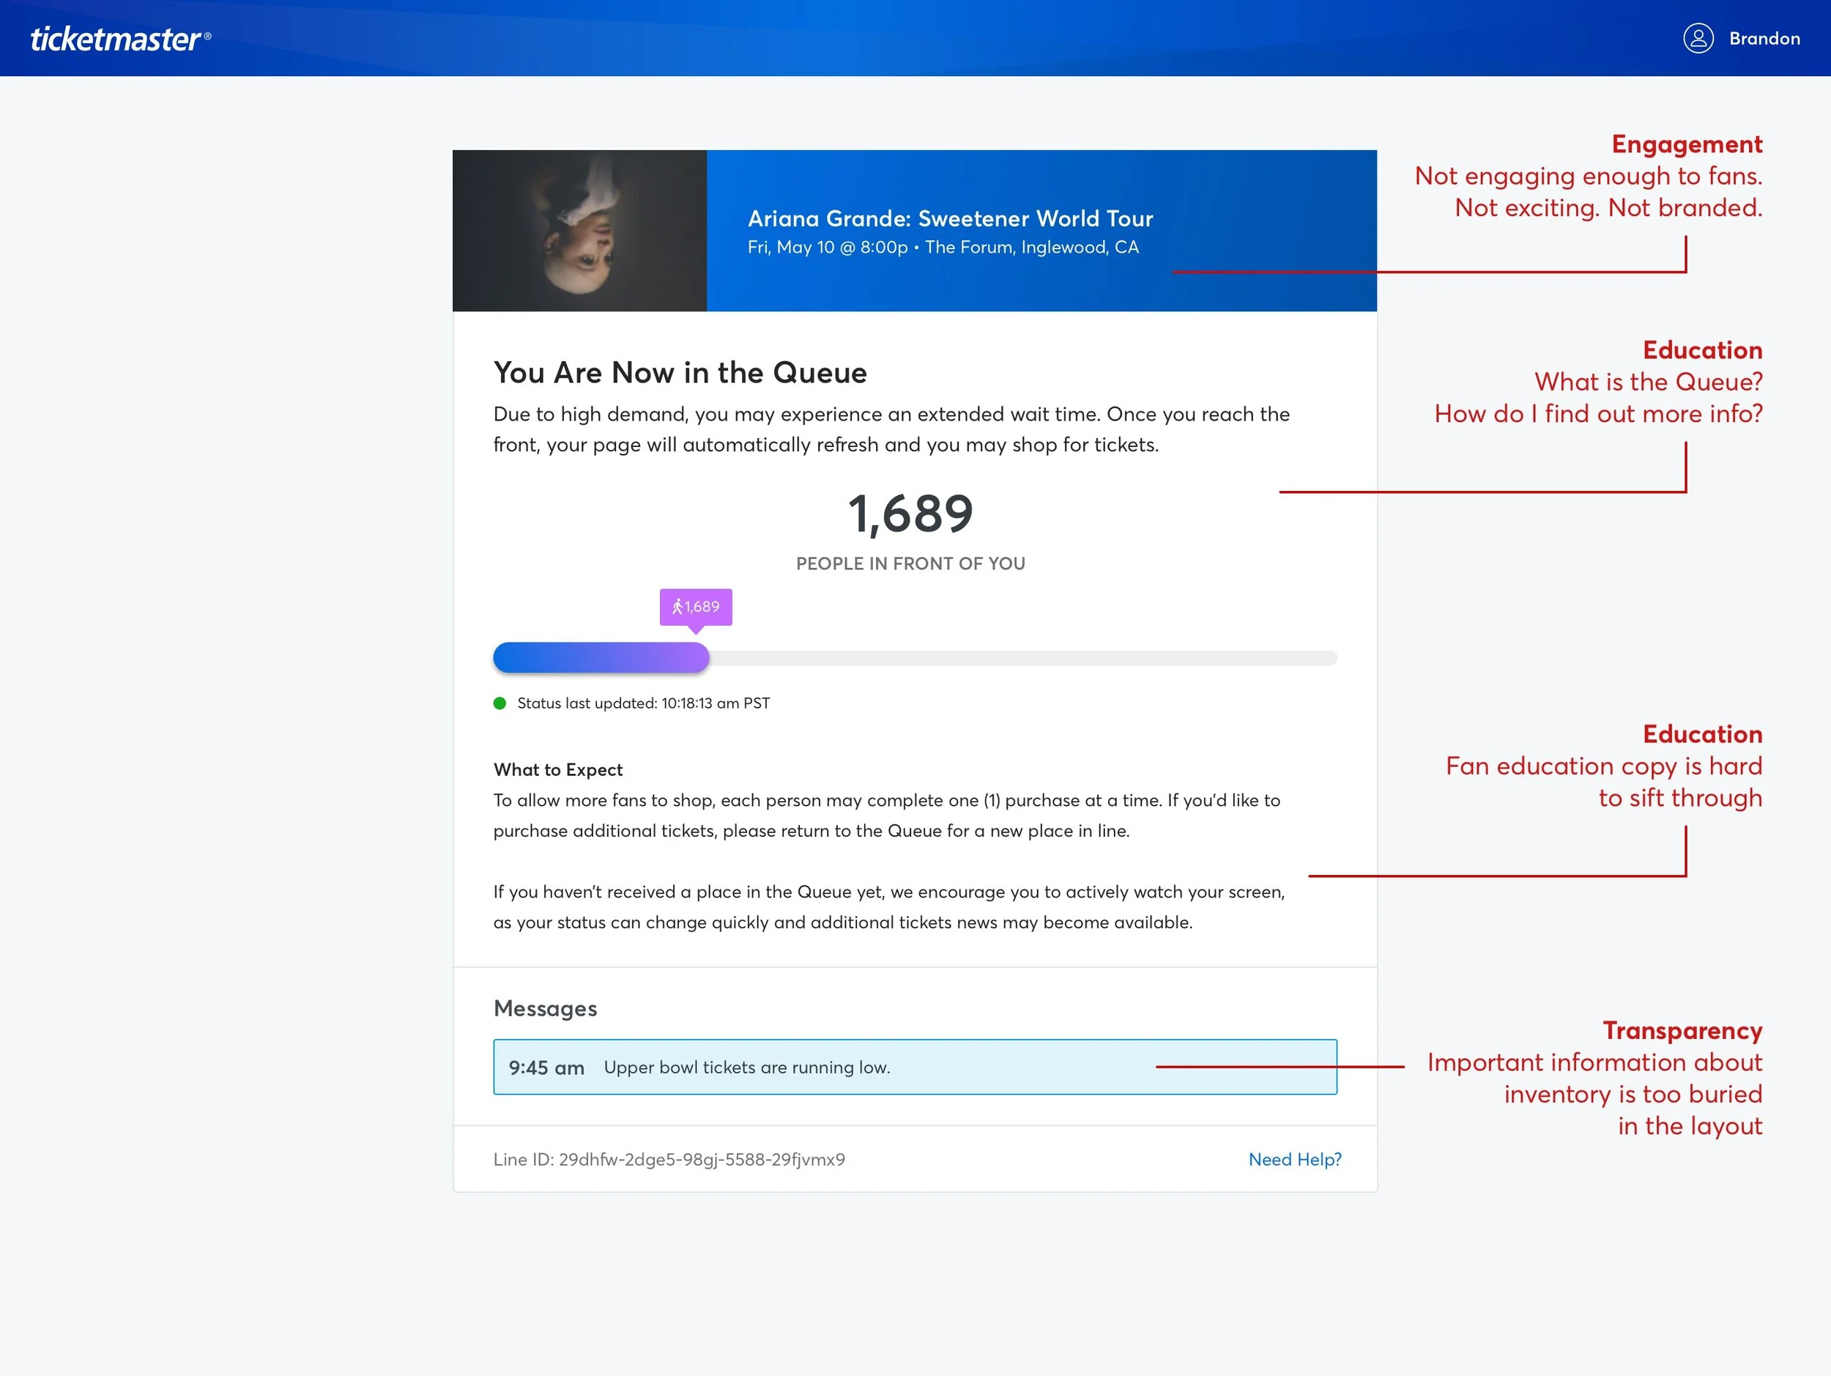This screenshot has width=1831, height=1376.
Task: Click You Are Now in the Queue heading
Action: point(680,374)
